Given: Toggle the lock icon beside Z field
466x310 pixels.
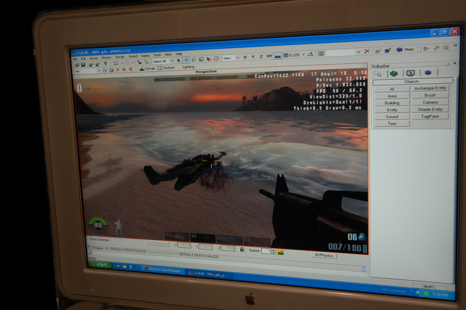Looking at the screenshot, I should coord(242,249).
